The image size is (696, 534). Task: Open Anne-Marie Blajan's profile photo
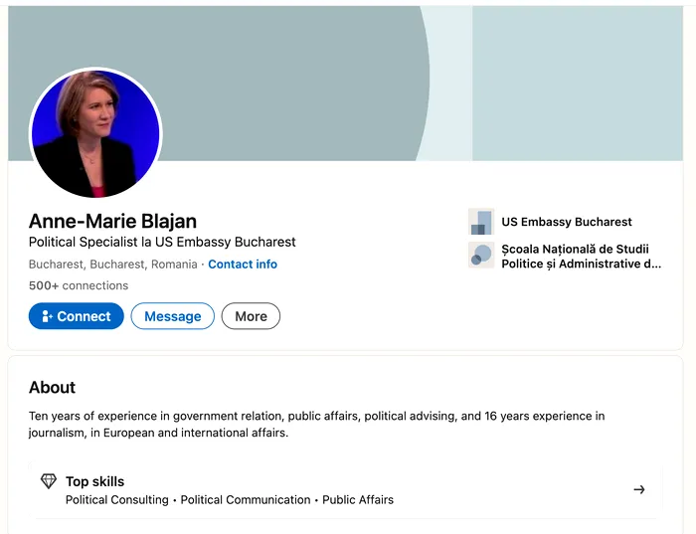95,133
